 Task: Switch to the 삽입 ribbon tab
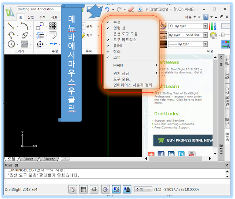point(30,17)
